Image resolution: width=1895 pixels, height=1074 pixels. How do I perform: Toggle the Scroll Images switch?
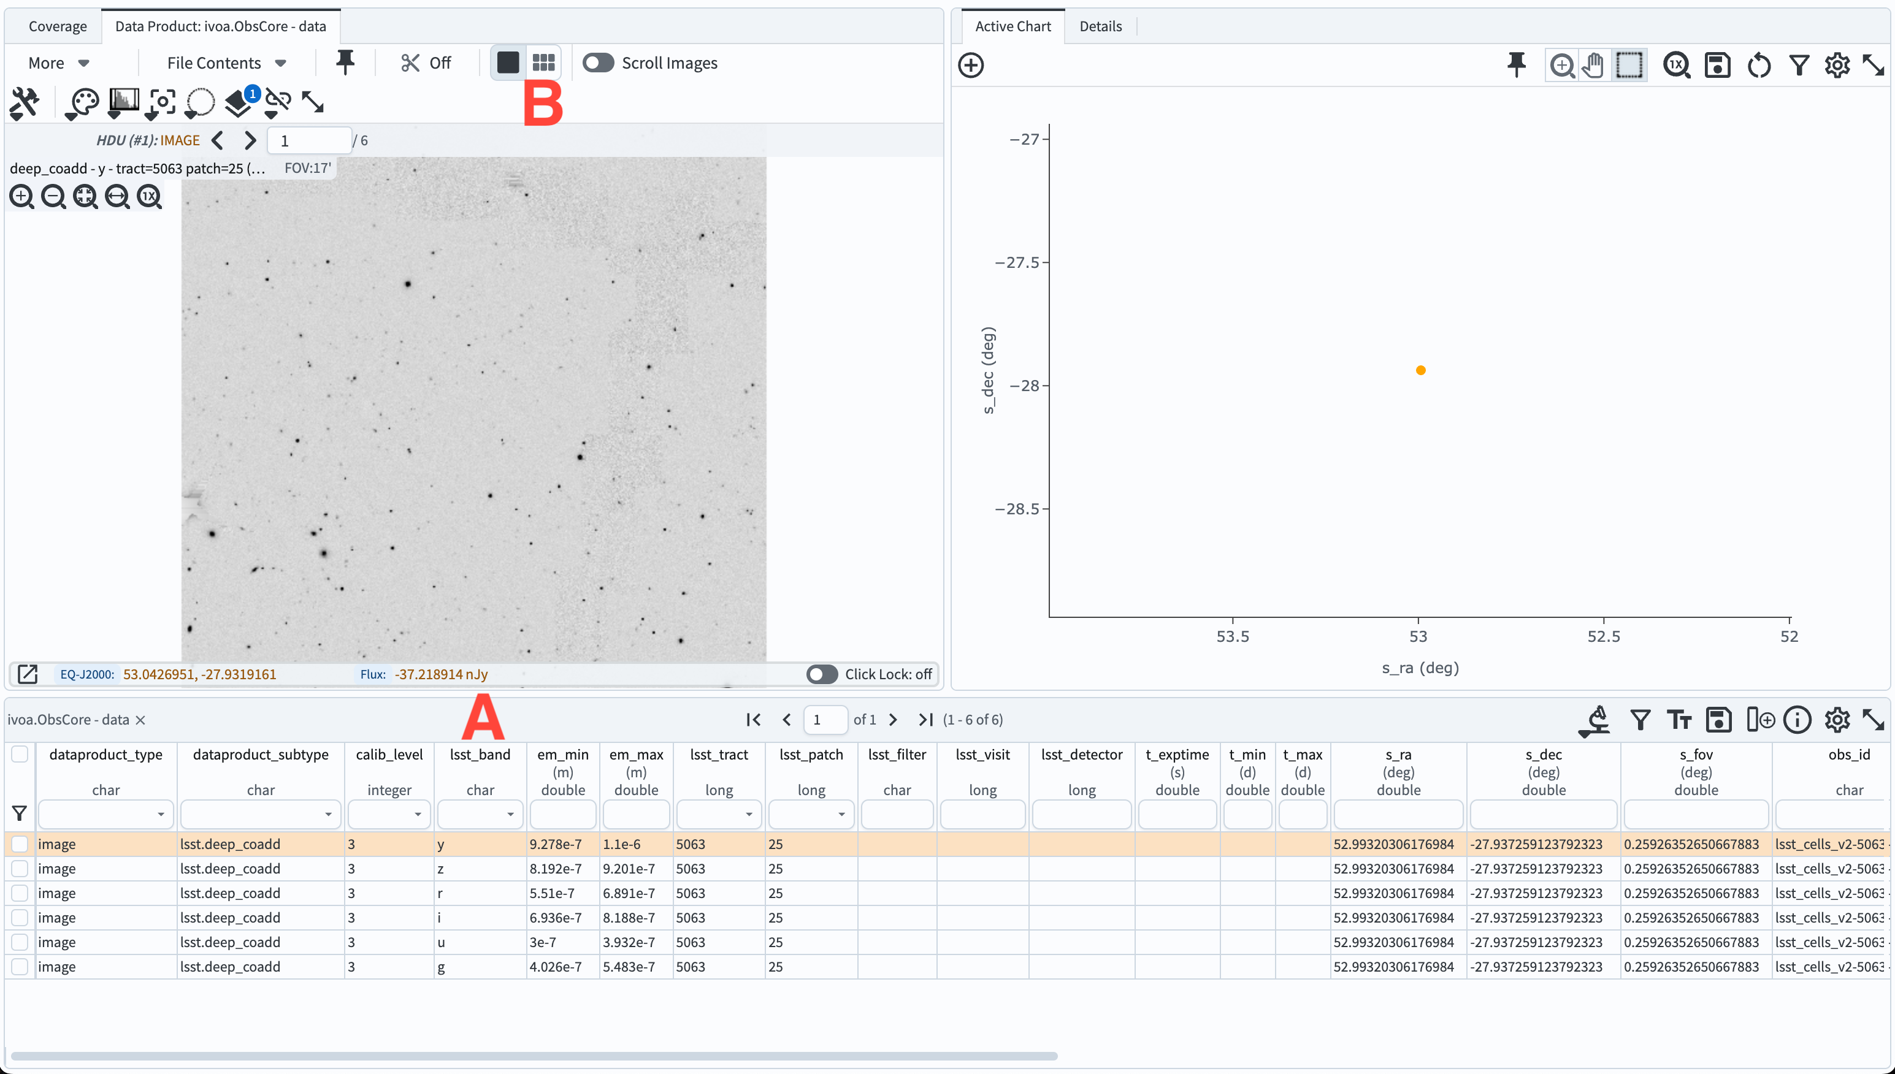(x=598, y=63)
